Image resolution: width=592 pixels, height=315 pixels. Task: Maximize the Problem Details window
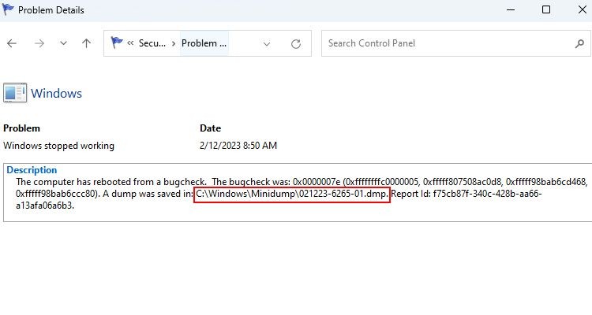546,9
